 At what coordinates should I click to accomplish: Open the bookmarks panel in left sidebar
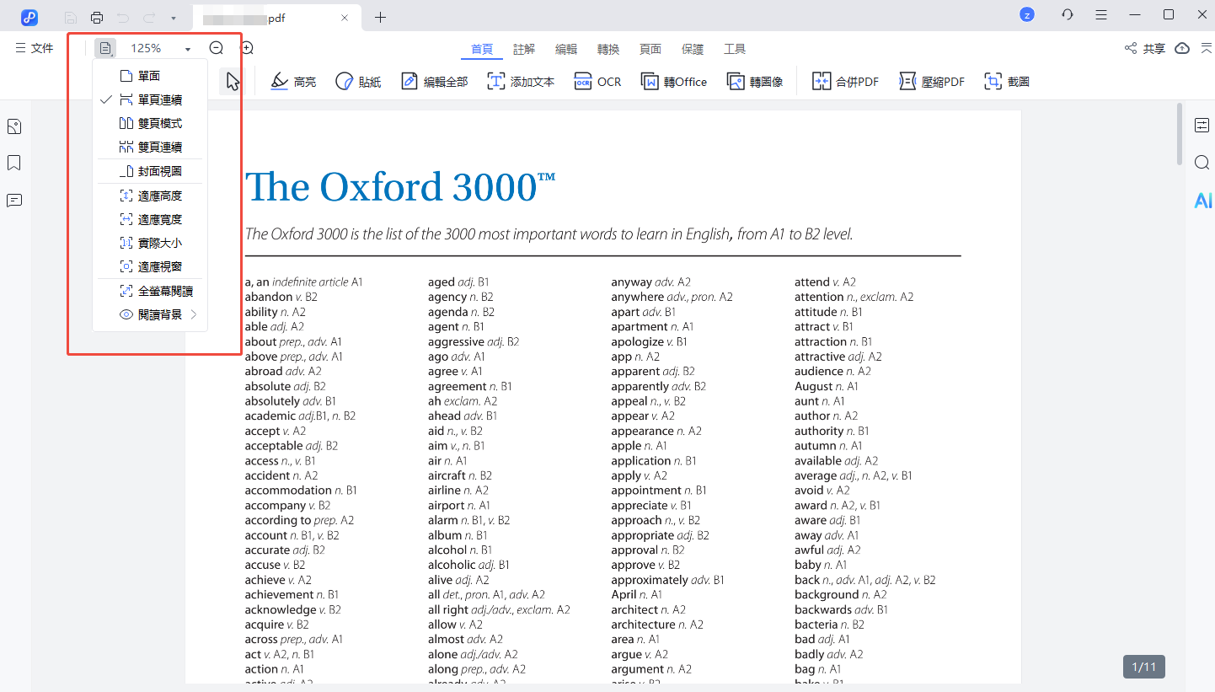tap(14, 163)
